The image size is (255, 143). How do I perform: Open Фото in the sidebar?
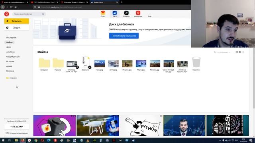point(9,47)
